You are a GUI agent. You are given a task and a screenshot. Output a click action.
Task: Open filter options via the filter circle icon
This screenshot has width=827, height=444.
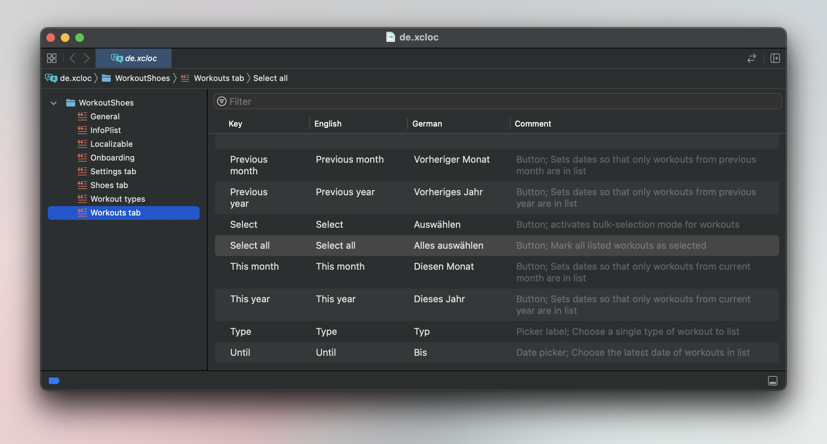click(221, 102)
